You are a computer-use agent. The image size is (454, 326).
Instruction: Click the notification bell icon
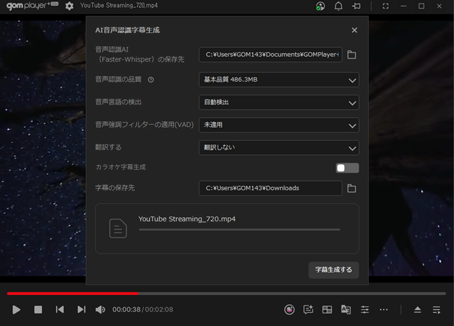click(338, 6)
